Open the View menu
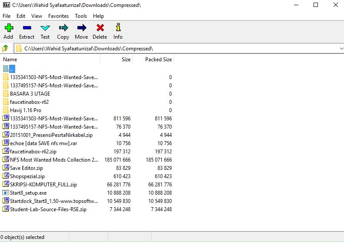This screenshot has height=242, width=344. [x=37, y=16]
